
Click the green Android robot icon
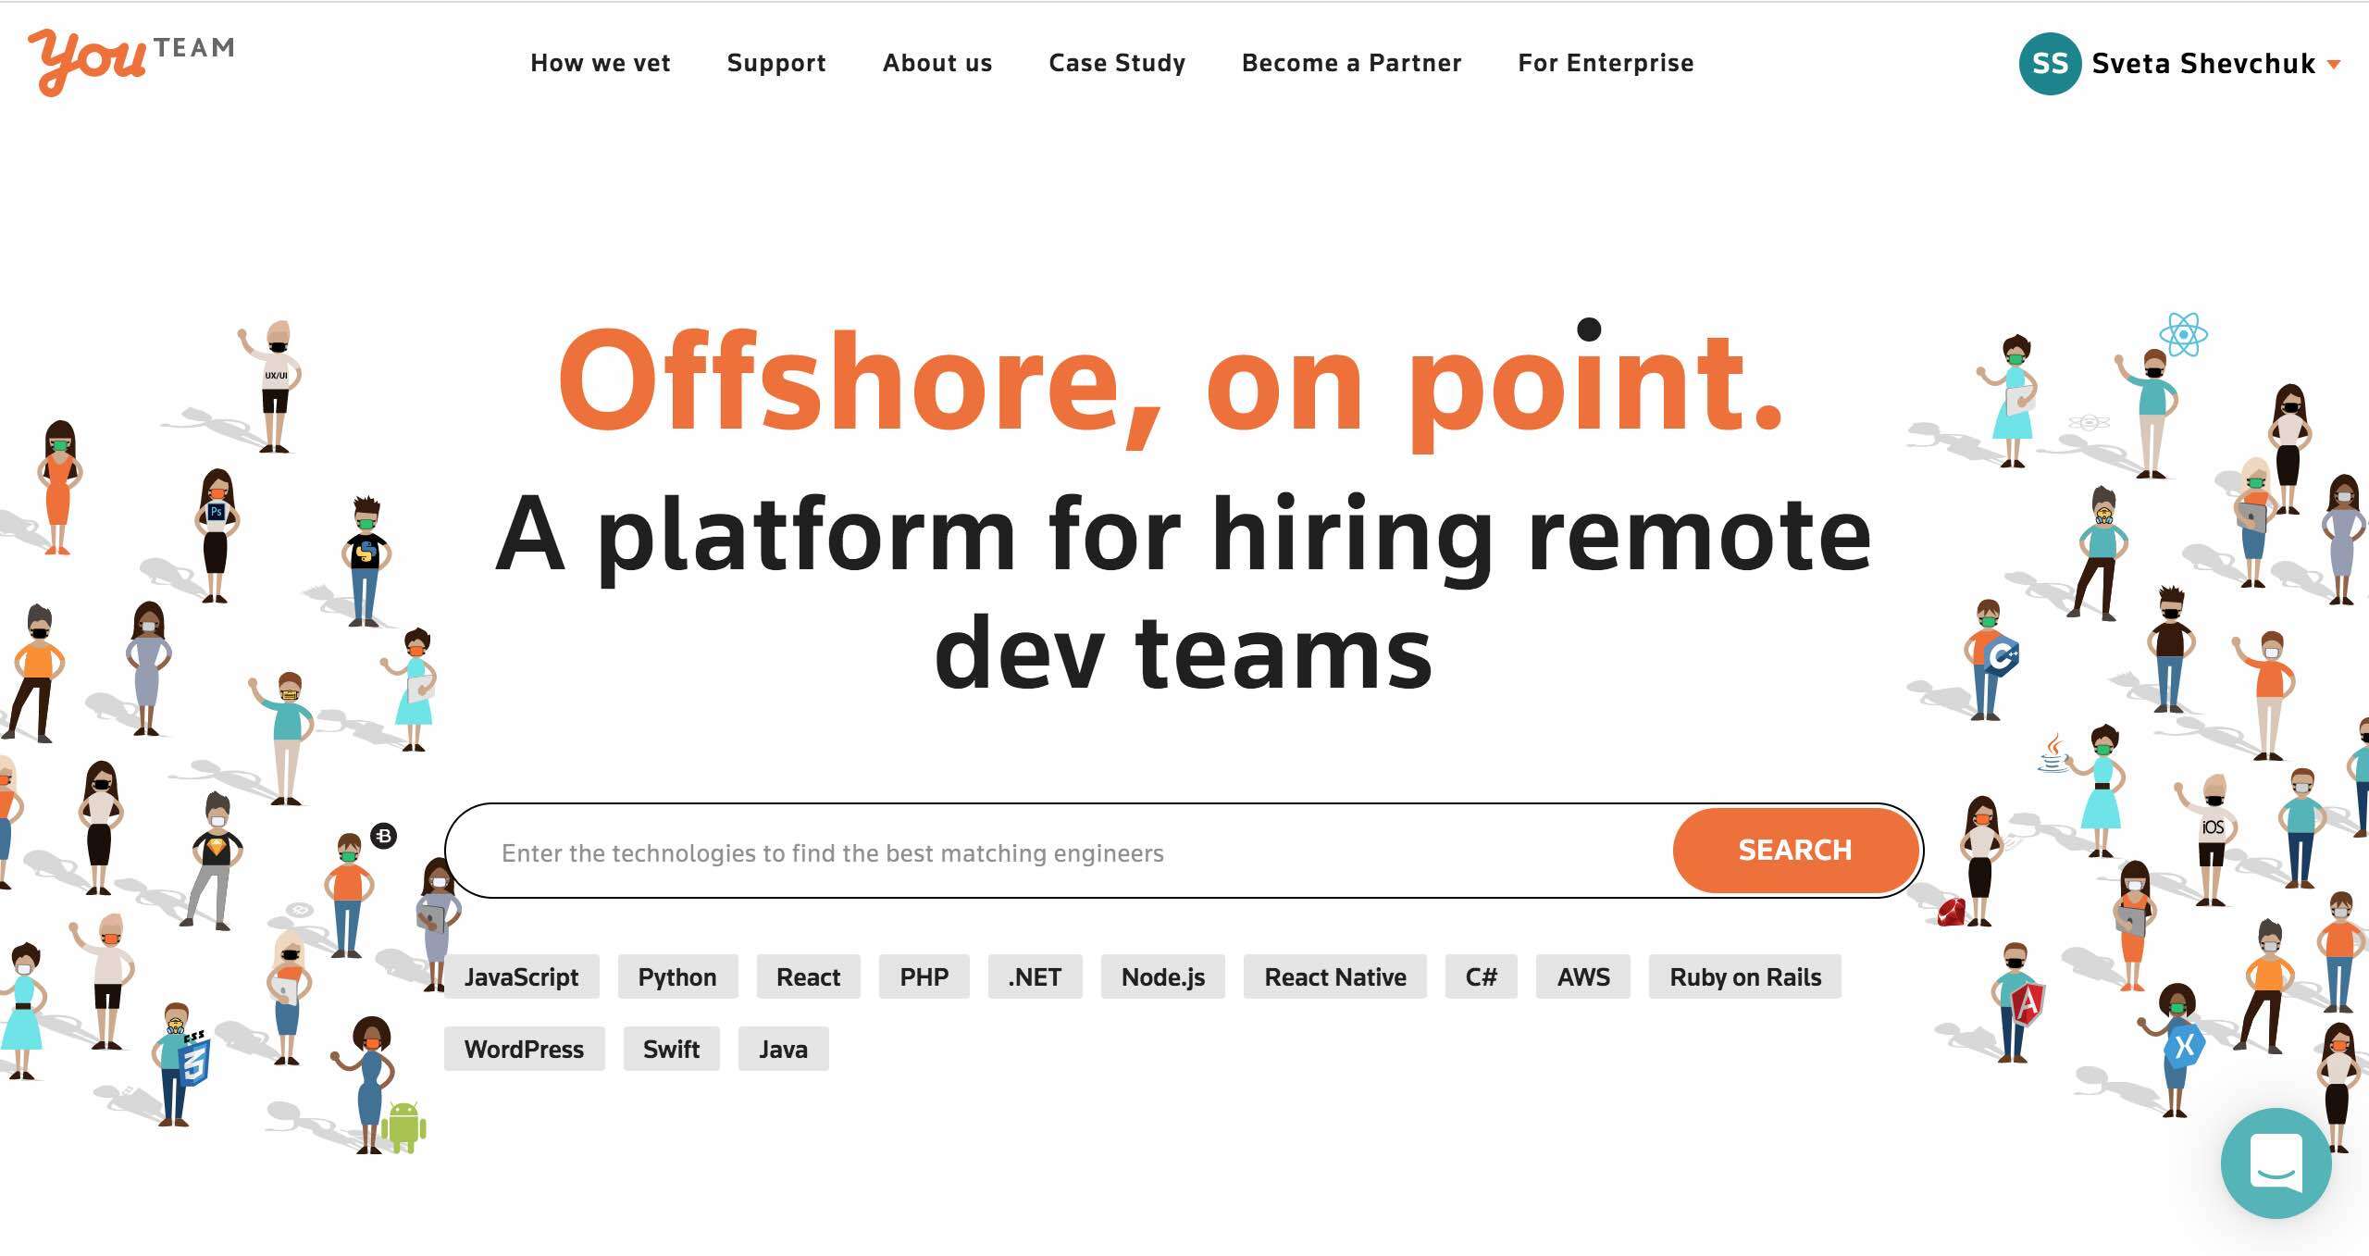click(403, 1125)
